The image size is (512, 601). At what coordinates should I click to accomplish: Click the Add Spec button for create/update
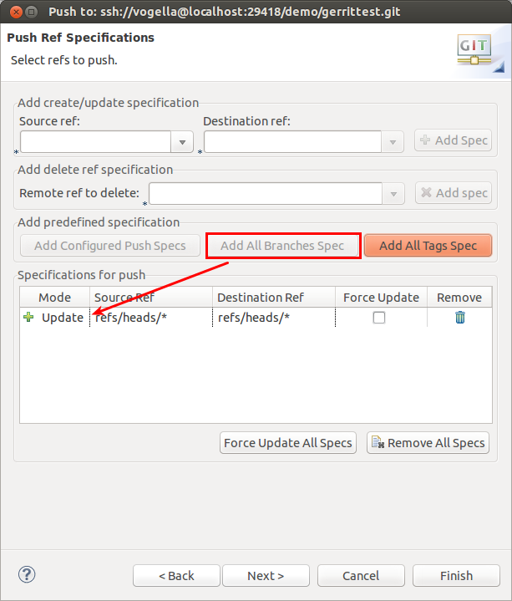pos(453,140)
